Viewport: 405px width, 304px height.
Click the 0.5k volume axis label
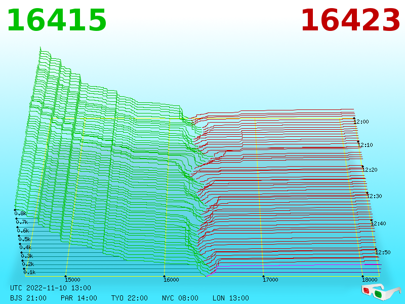[24, 239]
